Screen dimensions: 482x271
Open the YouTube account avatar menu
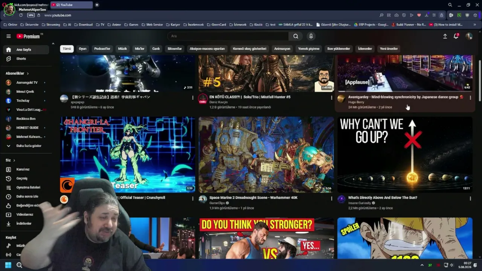pyautogui.click(x=469, y=36)
